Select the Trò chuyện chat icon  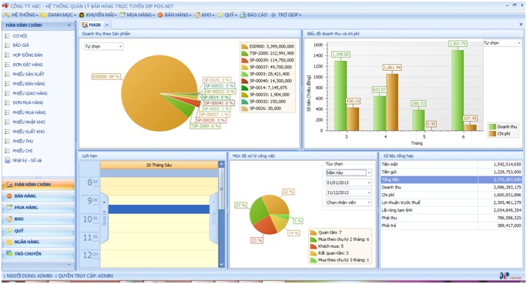(x=9, y=253)
